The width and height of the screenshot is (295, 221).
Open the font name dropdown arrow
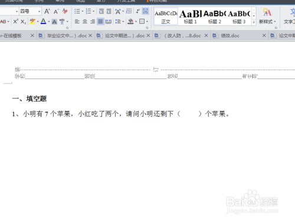coord(17,12)
